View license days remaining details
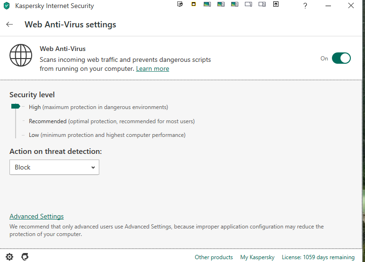 pyautogui.click(x=318, y=257)
